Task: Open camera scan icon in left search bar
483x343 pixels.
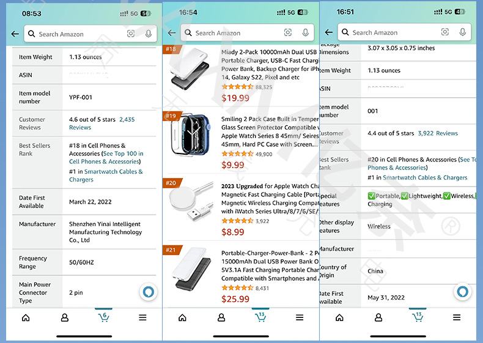Action: point(131,34)
